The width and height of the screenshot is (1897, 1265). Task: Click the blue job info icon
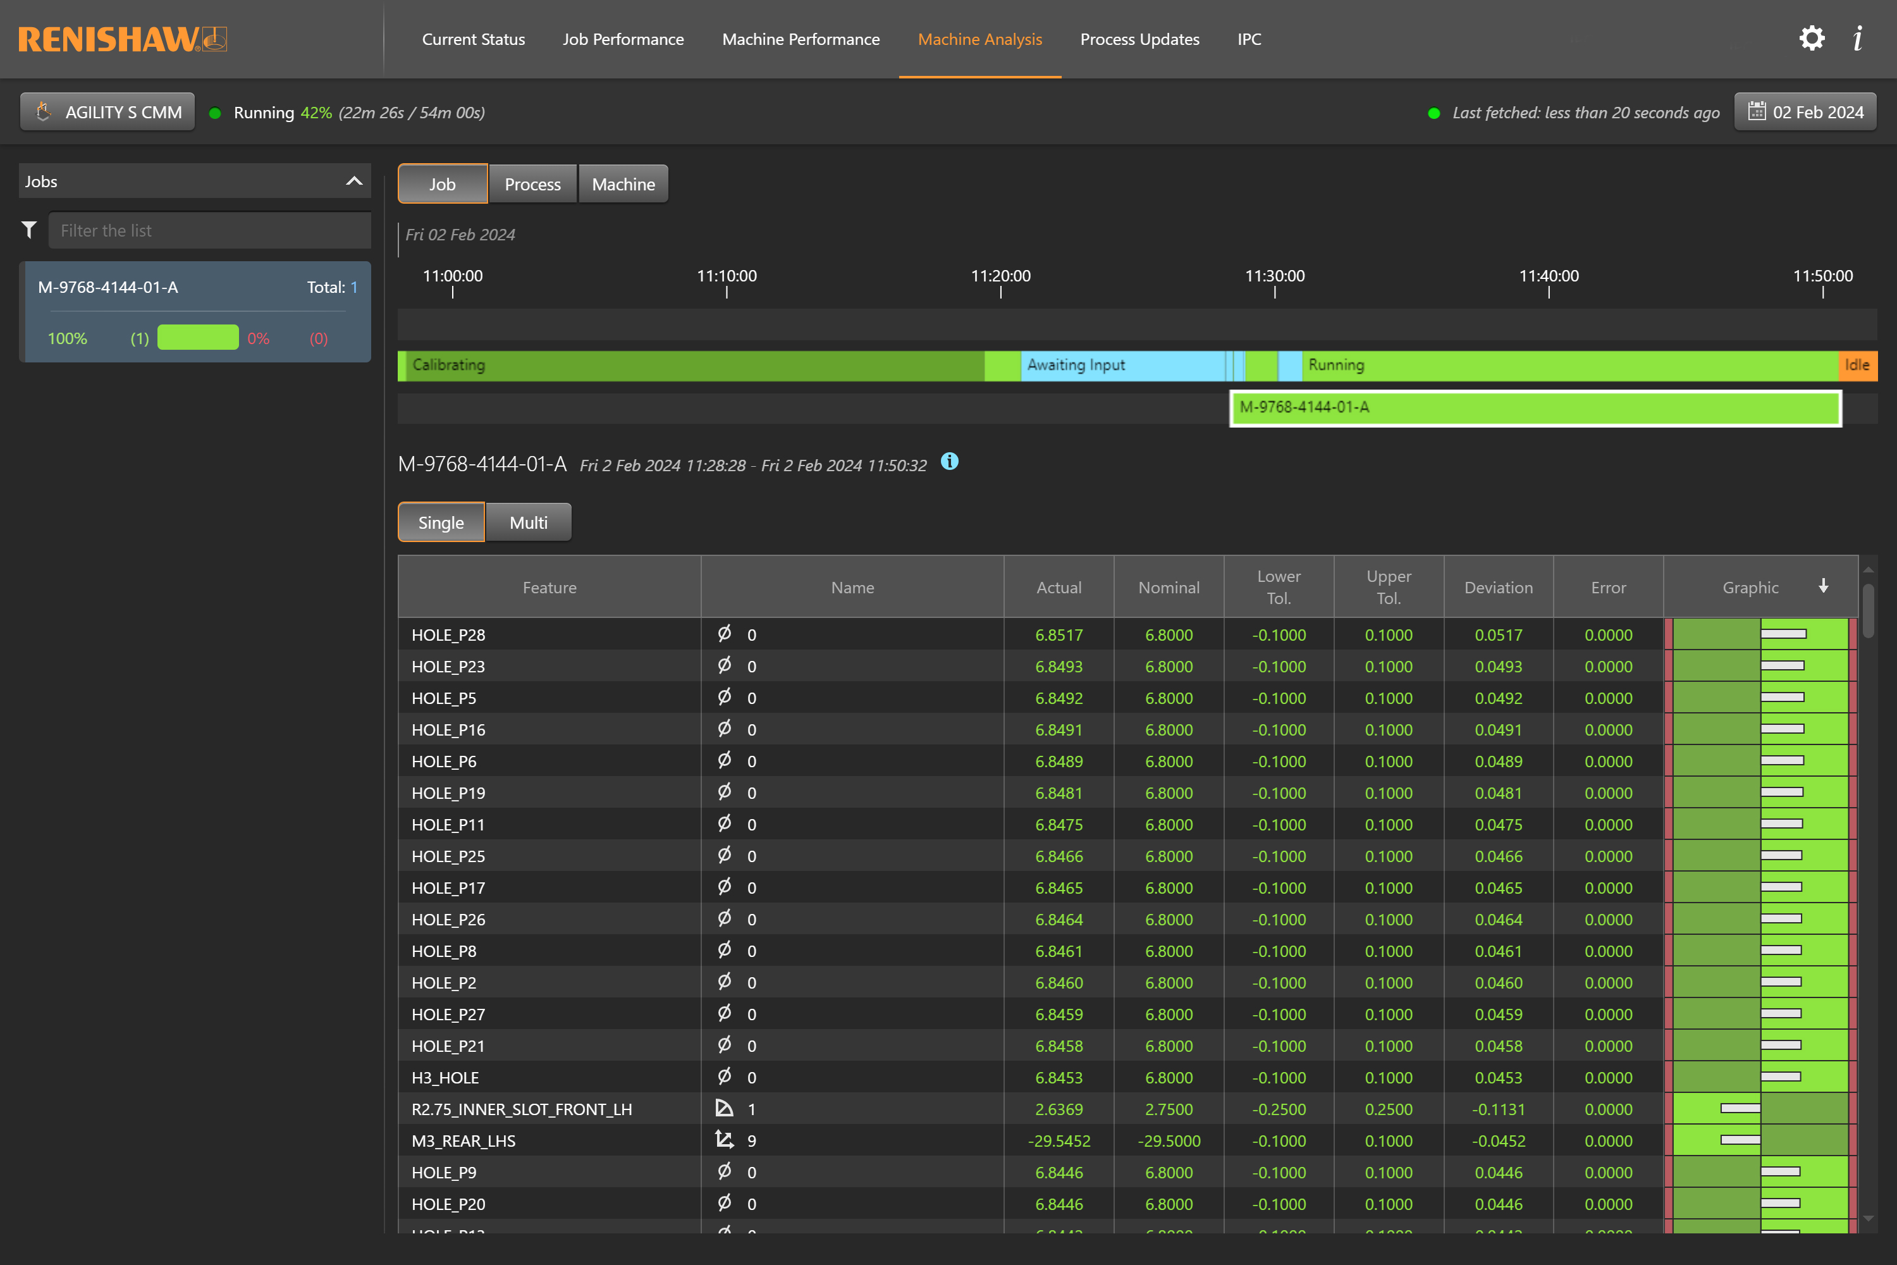tap(949, 462)
